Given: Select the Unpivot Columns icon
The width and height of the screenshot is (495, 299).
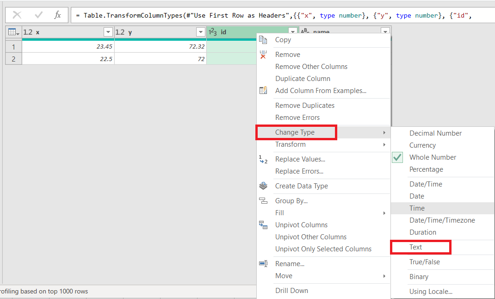Looking at the screenshot, I should [263, 225].
